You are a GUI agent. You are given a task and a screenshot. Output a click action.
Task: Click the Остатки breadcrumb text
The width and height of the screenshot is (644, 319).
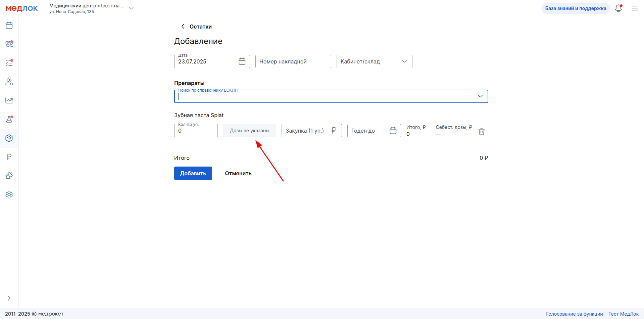pyautogui.click(x=201, y=27)
